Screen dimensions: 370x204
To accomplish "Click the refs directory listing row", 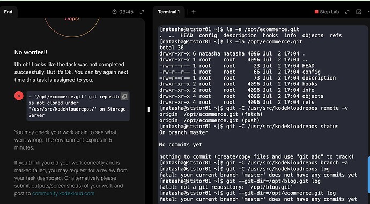I will [x=237, y=102].
